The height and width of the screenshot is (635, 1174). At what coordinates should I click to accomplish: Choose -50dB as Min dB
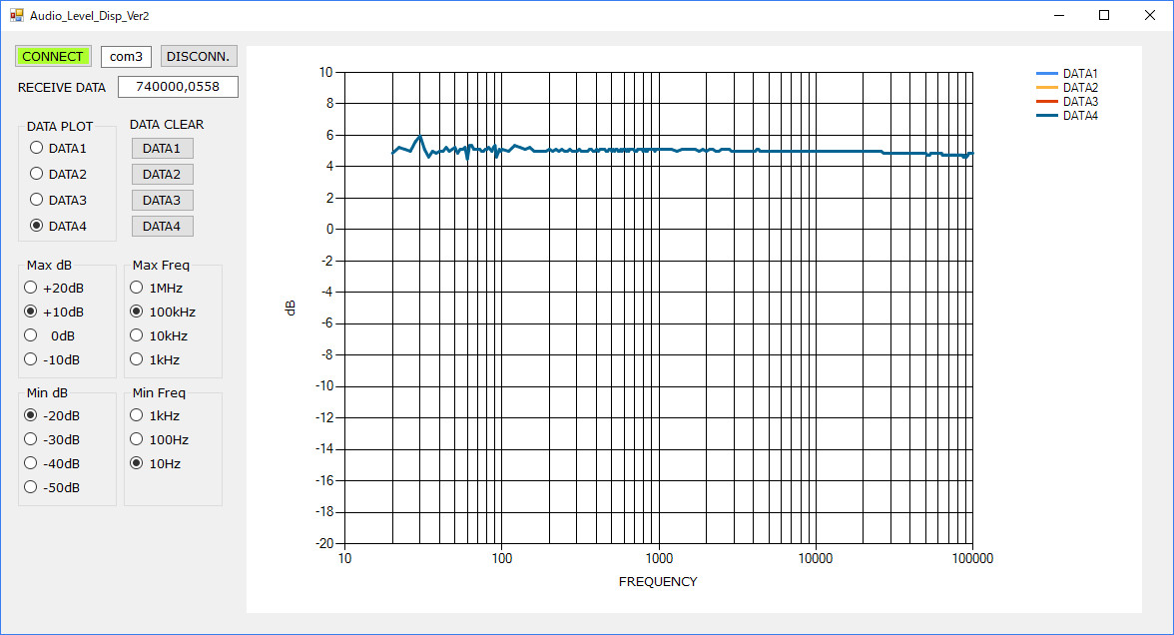(x=31, y=487)
